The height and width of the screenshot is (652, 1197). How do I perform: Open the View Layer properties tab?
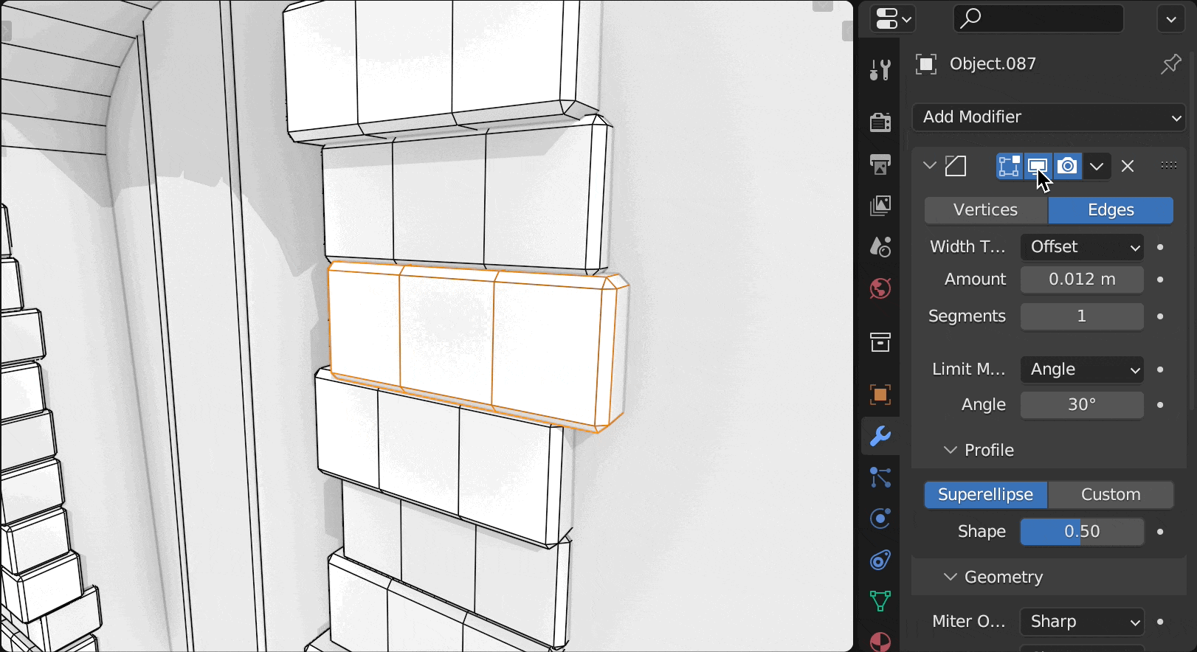(880, 205)
